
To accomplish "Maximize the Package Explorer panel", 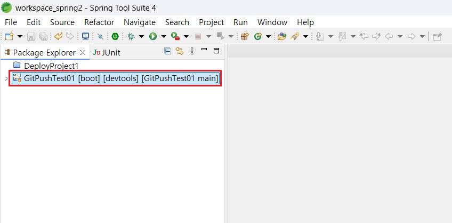I will pos(216,51).
